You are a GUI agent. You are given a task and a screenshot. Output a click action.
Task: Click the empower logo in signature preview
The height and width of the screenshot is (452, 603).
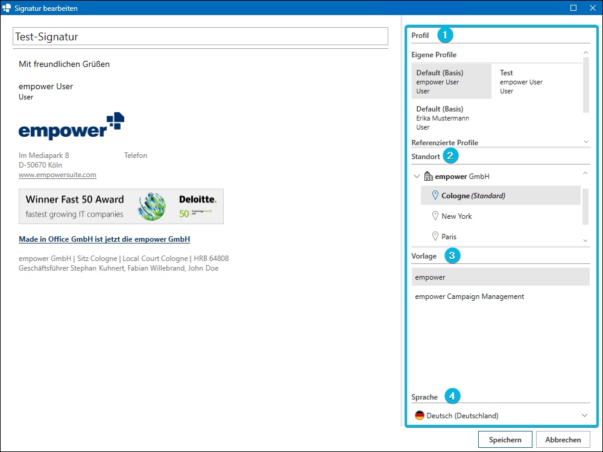pos(72,126)
